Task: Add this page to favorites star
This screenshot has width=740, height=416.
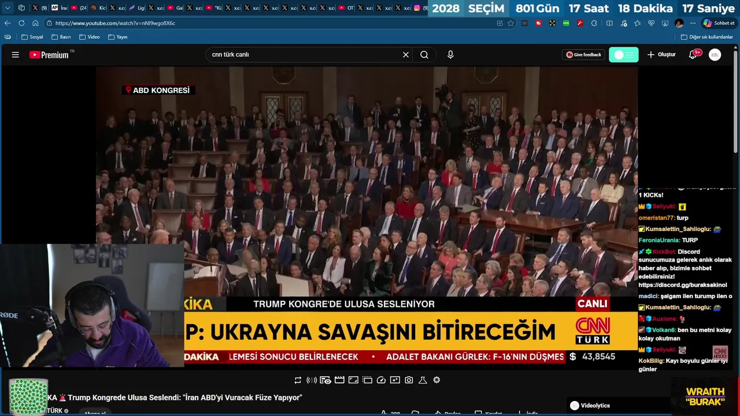Action: (x=510, y=23)
